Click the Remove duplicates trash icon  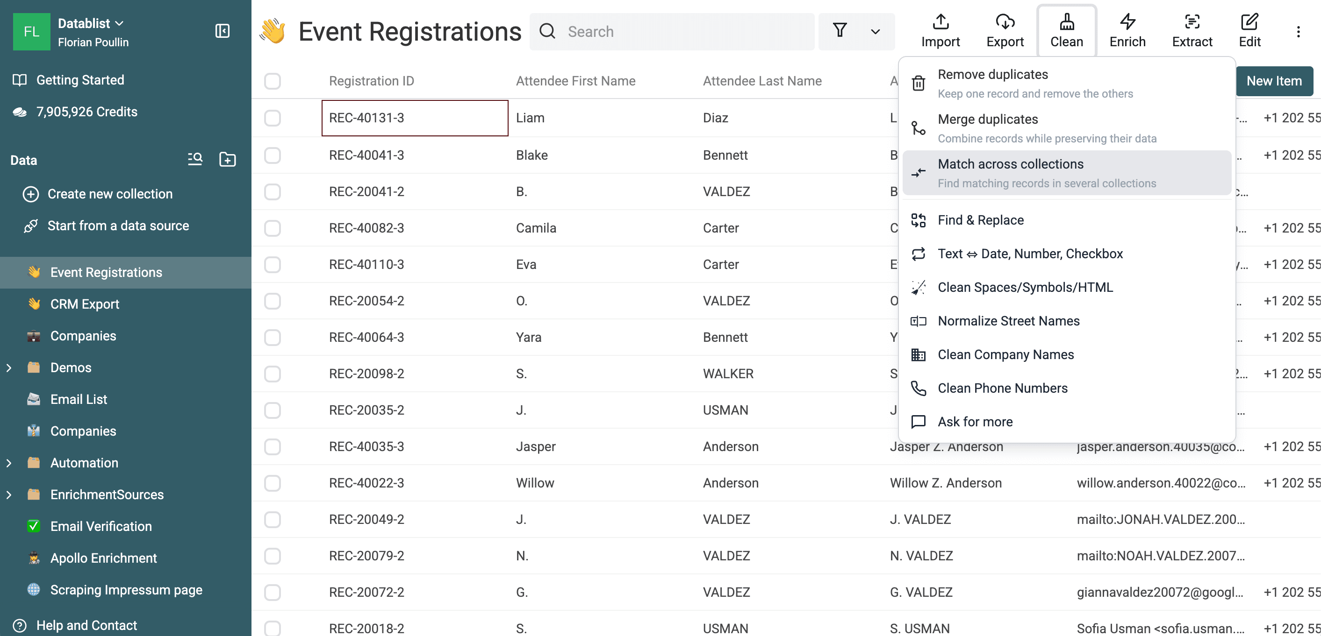[x=919, y=84]
